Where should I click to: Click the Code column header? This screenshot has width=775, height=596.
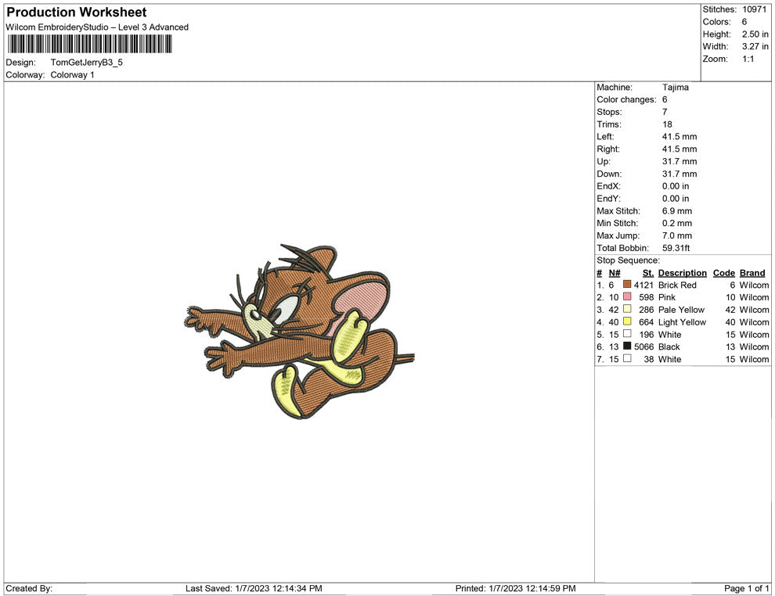click(x=724, y=273)
